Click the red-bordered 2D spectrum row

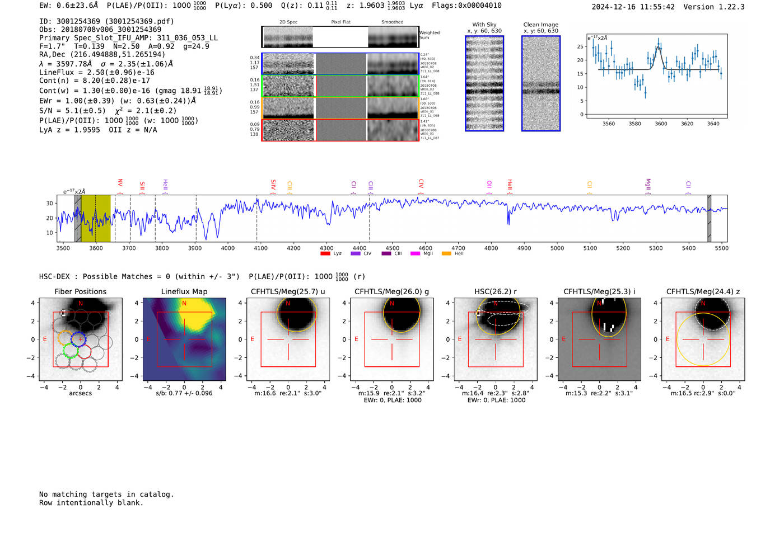pos(340,130)
